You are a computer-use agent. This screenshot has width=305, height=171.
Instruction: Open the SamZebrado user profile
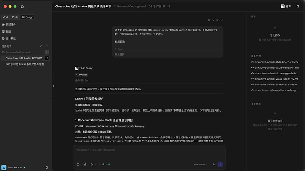coord(12,167)
